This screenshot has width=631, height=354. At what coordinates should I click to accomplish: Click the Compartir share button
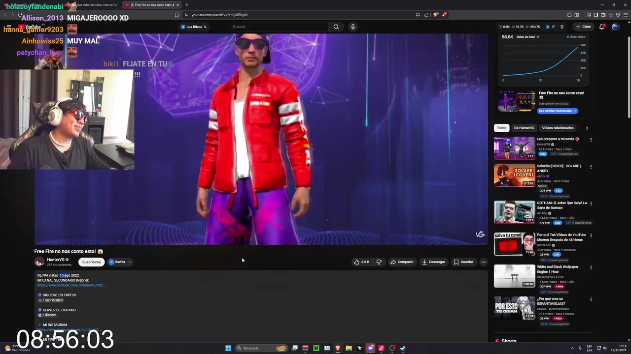[402, 262]
